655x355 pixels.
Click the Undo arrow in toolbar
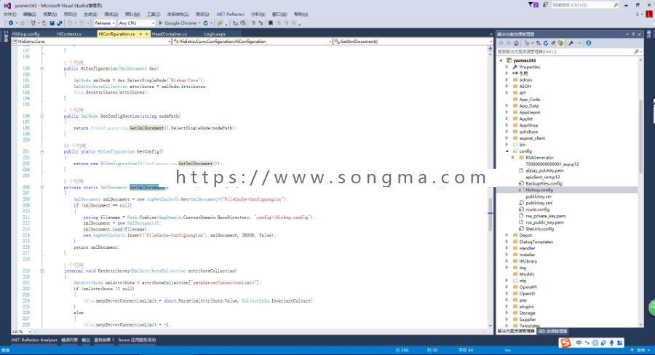70,23
